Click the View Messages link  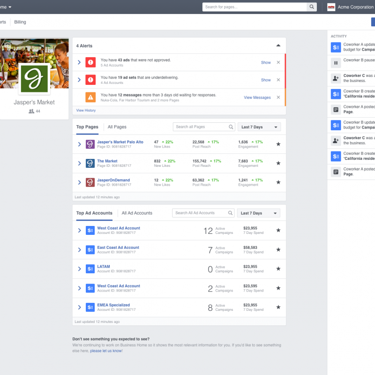[257, 97]
